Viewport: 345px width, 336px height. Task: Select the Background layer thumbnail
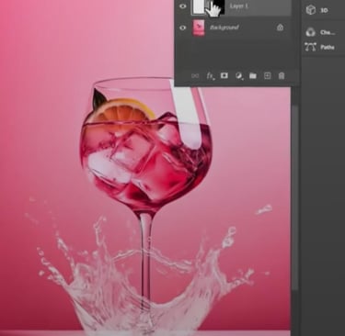point(199,28)
